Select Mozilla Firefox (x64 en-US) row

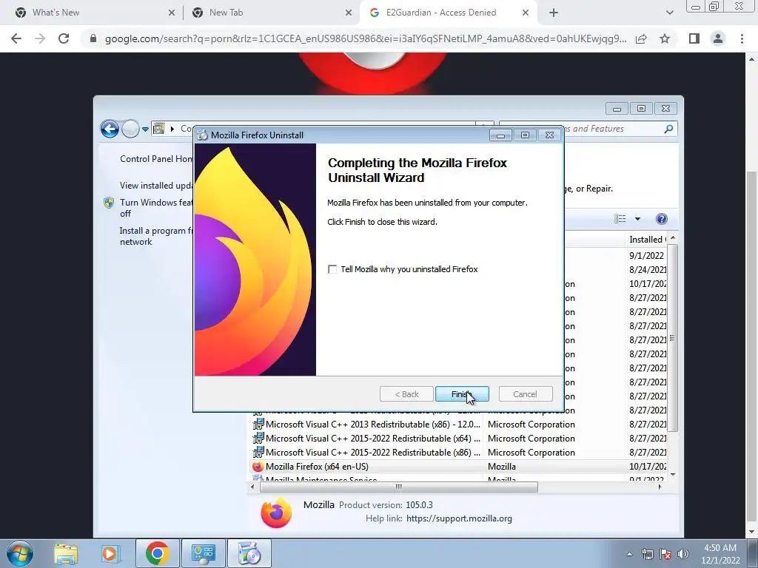459,467
